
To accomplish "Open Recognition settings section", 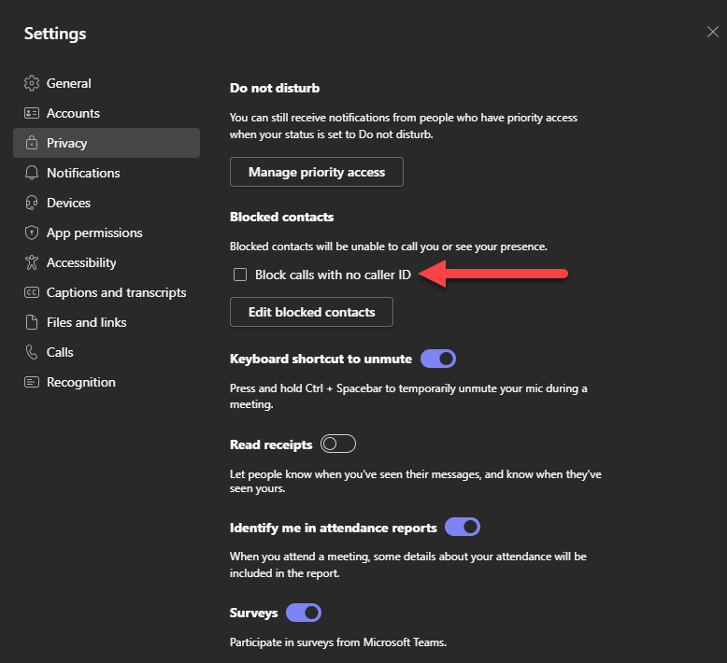I will 107,382.
